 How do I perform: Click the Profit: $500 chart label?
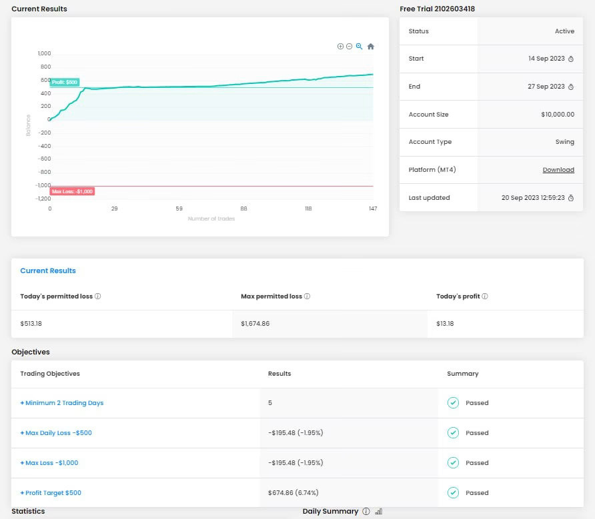(65, 82)
